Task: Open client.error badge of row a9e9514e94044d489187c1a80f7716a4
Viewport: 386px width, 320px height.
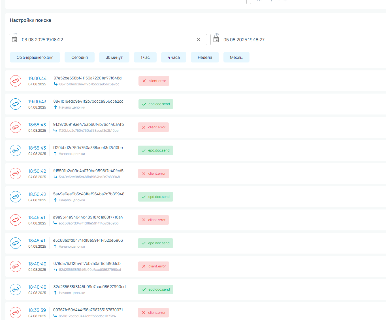Action: pos(153,220)
